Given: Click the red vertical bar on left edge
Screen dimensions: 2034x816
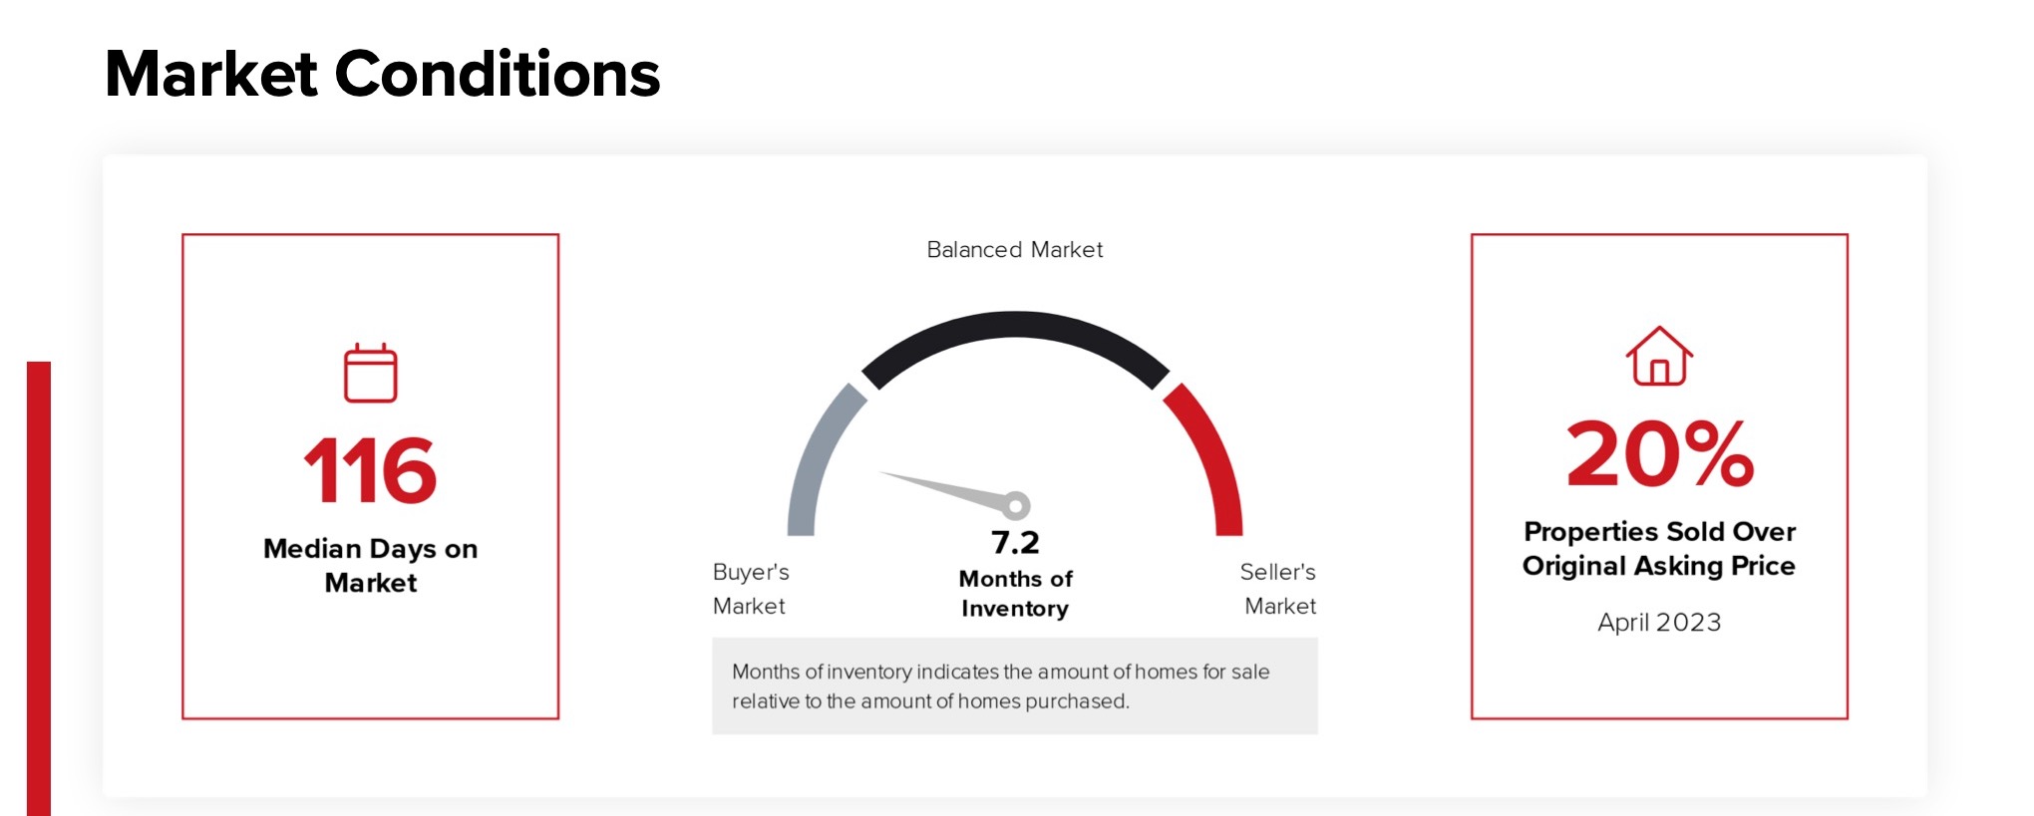Looking at the screenshot, I should [39, 588].
